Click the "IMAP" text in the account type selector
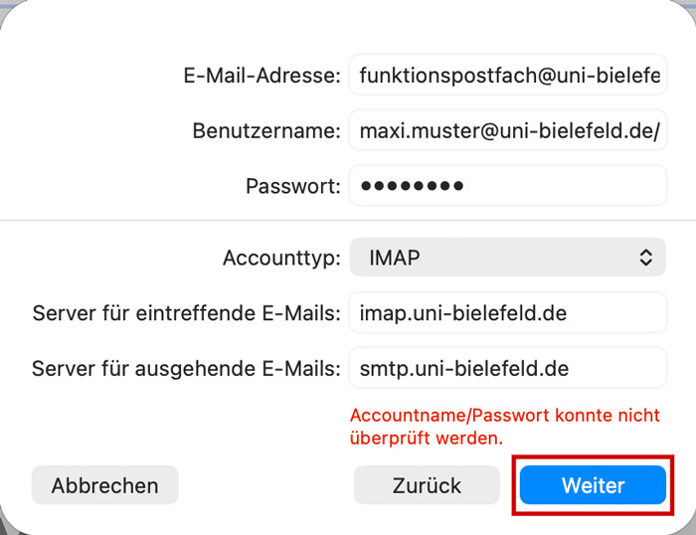Image resolution: width=696 pixels, height=535 pixels. point(394,258)
